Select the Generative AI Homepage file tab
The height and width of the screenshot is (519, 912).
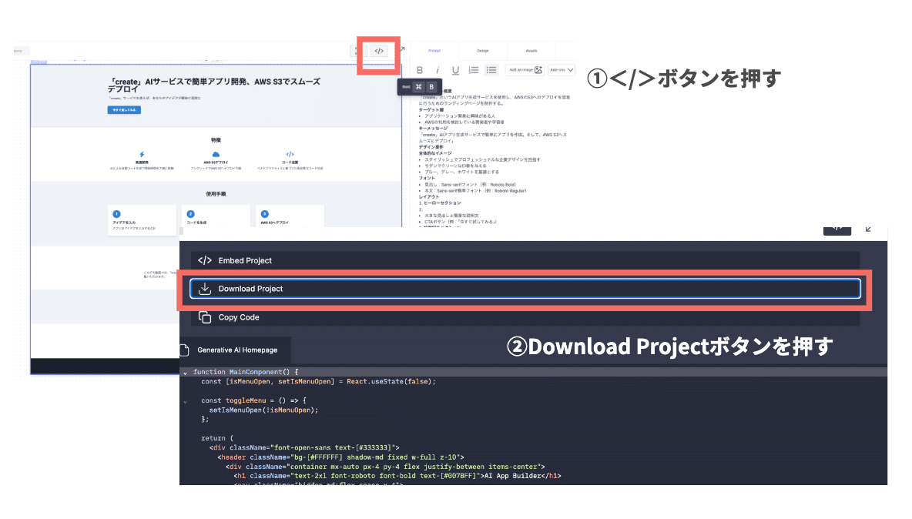pos(236,350)
